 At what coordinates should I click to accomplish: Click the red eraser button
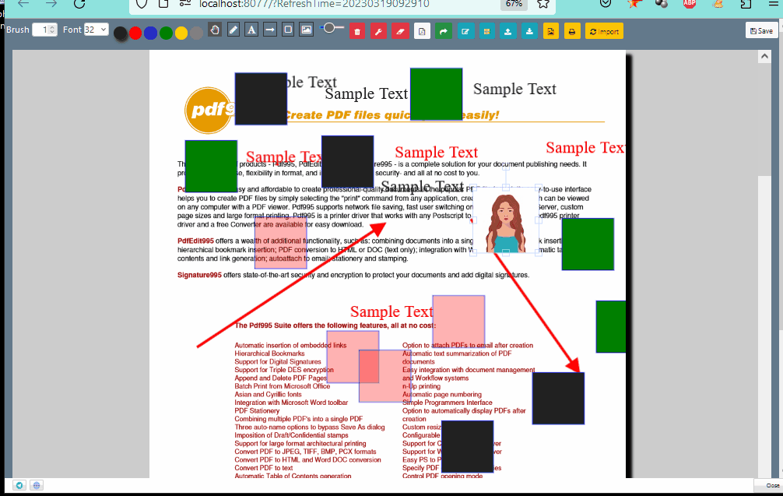[400, 31]
